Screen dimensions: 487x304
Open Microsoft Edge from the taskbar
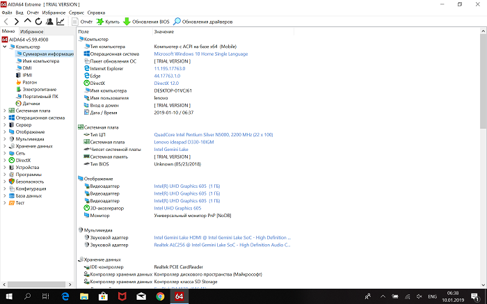point(65,296)
